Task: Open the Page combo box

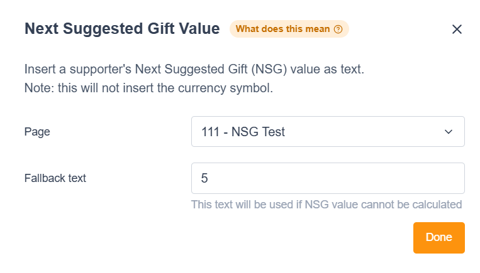Action: tap(327, 132)
